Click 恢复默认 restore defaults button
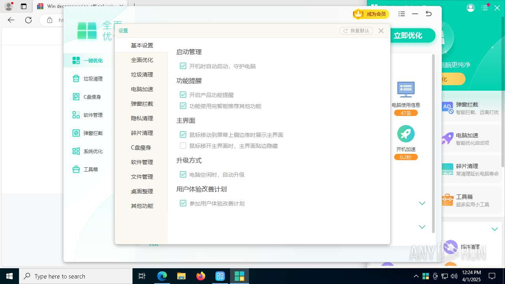 [x=356, y=30]
